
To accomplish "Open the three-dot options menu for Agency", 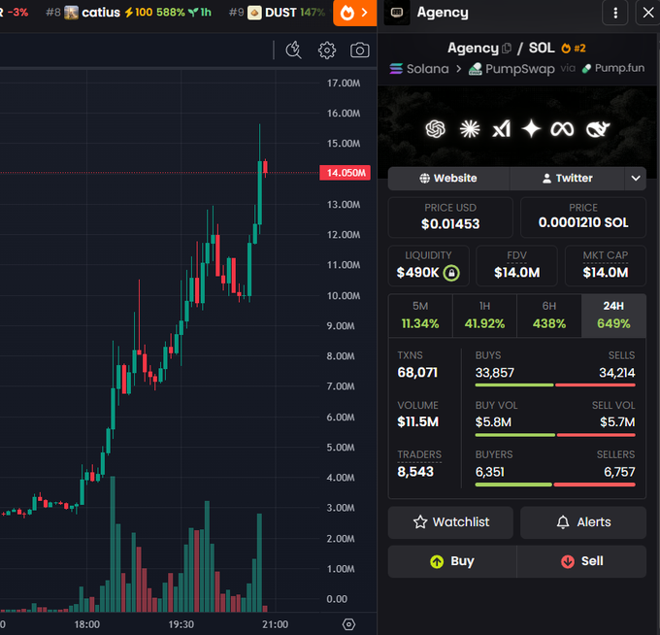I will (615, 13).
